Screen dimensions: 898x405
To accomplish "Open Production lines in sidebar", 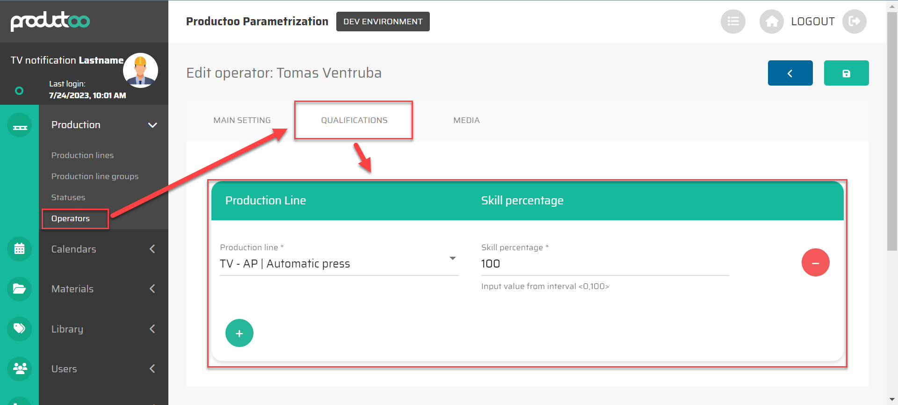I will click(x=82, y=155).
